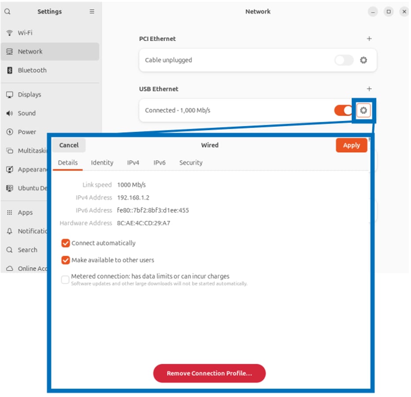Screen dimensions: 411x397
Task: Click the search icon in Settings header
Action: click(7, 12)
